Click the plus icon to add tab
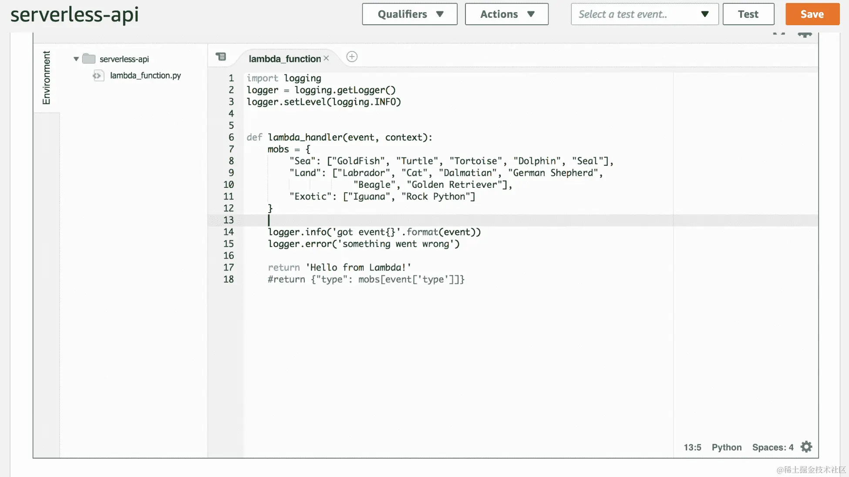 352,57
